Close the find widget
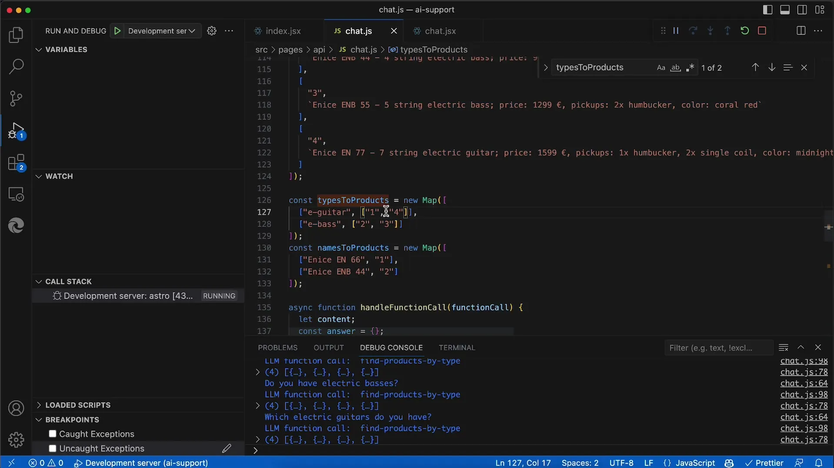The height and width of the screenshot is (468, 834). coord(804,68)
